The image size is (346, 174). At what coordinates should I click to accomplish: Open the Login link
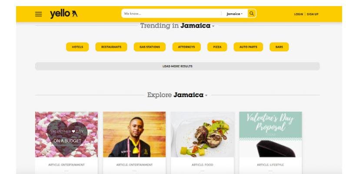(x=298, y=14)
